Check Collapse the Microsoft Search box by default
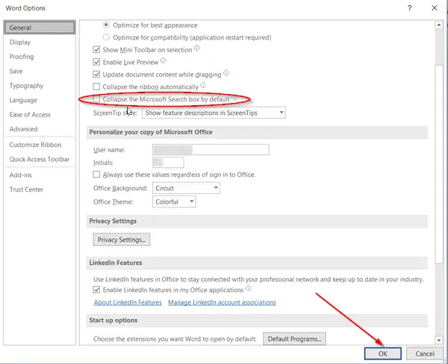Viewport: 448px width, 364px height. [x=96, y=99]
